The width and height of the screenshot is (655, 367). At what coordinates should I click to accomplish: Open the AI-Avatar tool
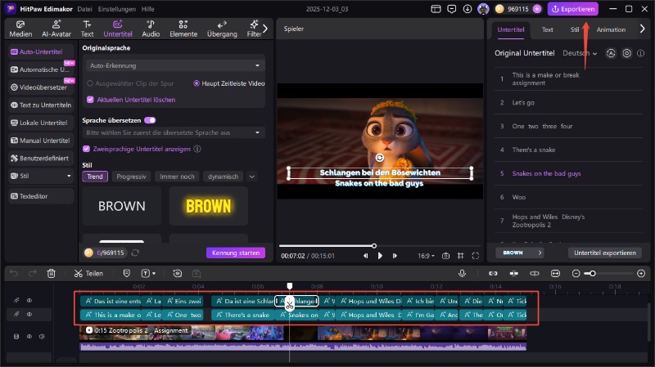coord(56,29)
